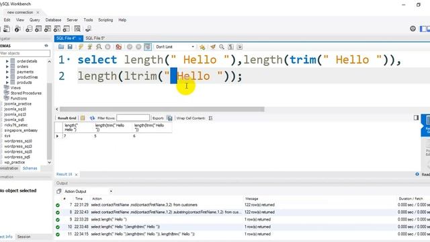Viewport: 430px width, 242px height.
Task: Execute query with lightning bolt icon
Action: coord(81,47)
